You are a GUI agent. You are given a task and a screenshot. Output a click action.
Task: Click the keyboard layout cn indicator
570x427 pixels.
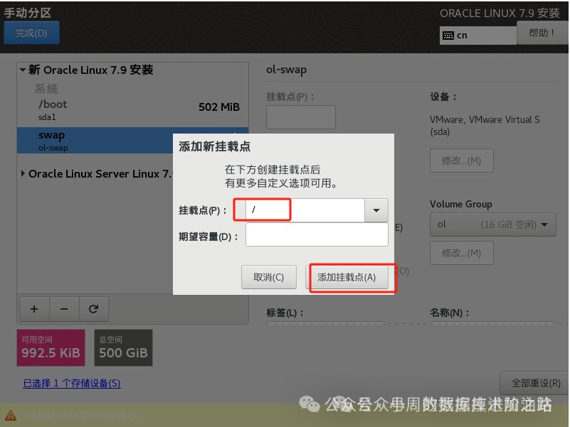477,36
